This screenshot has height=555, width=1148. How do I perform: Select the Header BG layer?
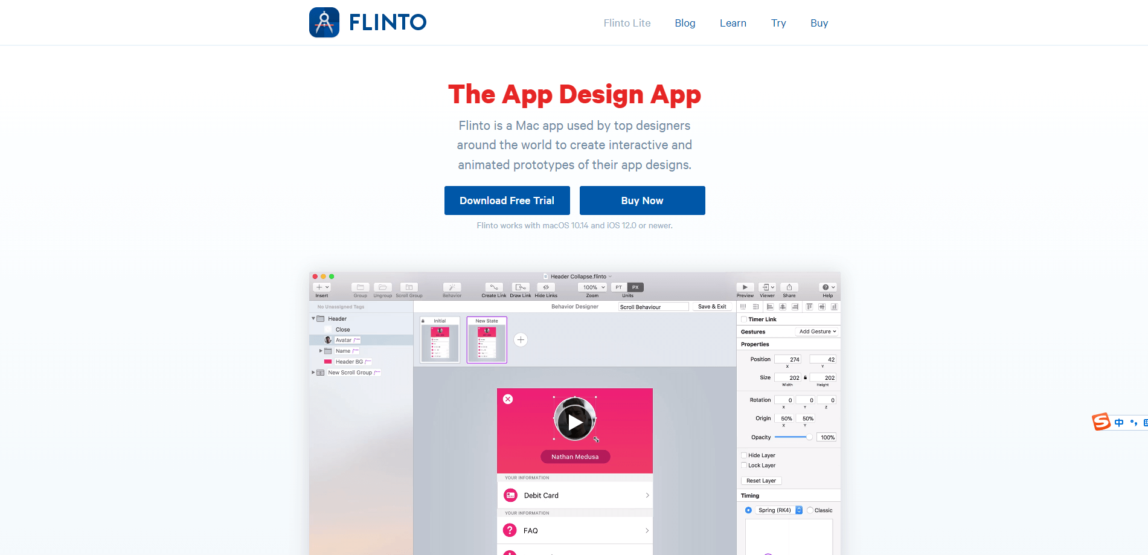pyautogui.click(x=361, y=362)
